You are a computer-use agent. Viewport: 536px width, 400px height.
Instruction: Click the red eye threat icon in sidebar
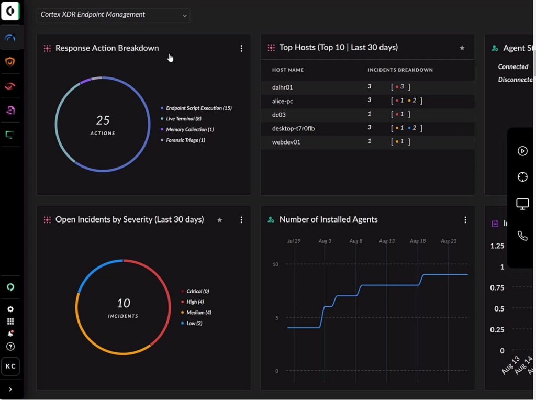pos(10,86)
